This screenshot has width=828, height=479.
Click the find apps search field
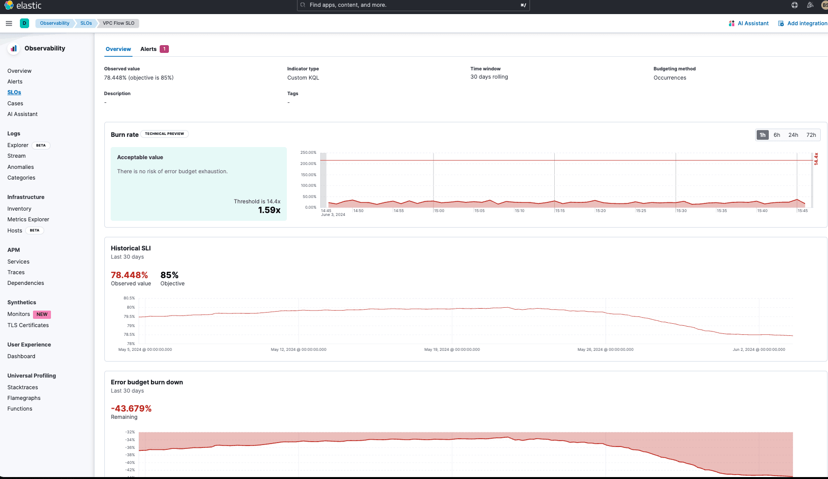click(413, 5)
